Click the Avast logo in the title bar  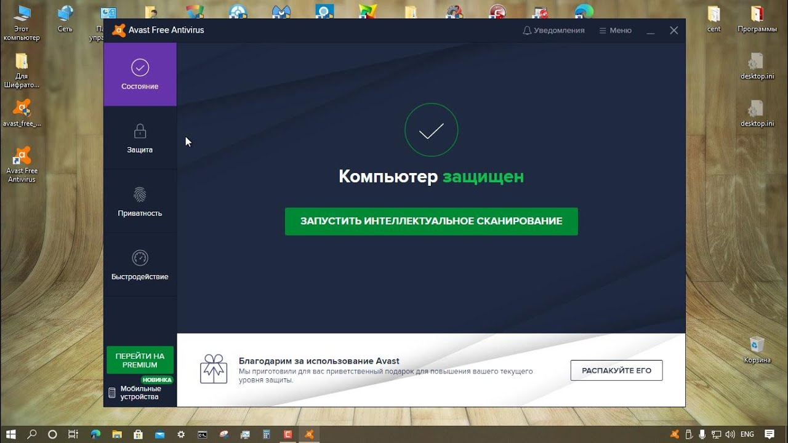point(119,30)
